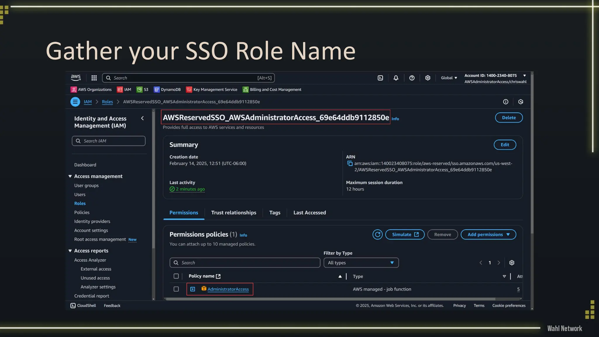The height and width of the screenshot is (337, 599).
Task: Click the hexagon icon beside the info panel icon
Action: point(521,102)
